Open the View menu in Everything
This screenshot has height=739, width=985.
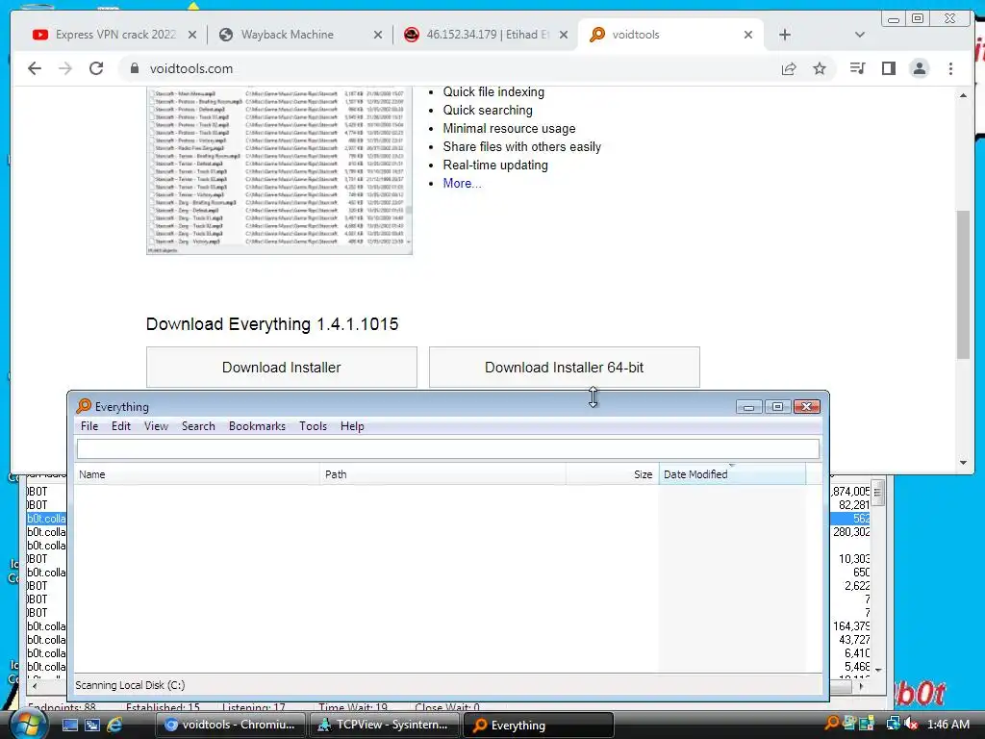click(x=156, y=426)
